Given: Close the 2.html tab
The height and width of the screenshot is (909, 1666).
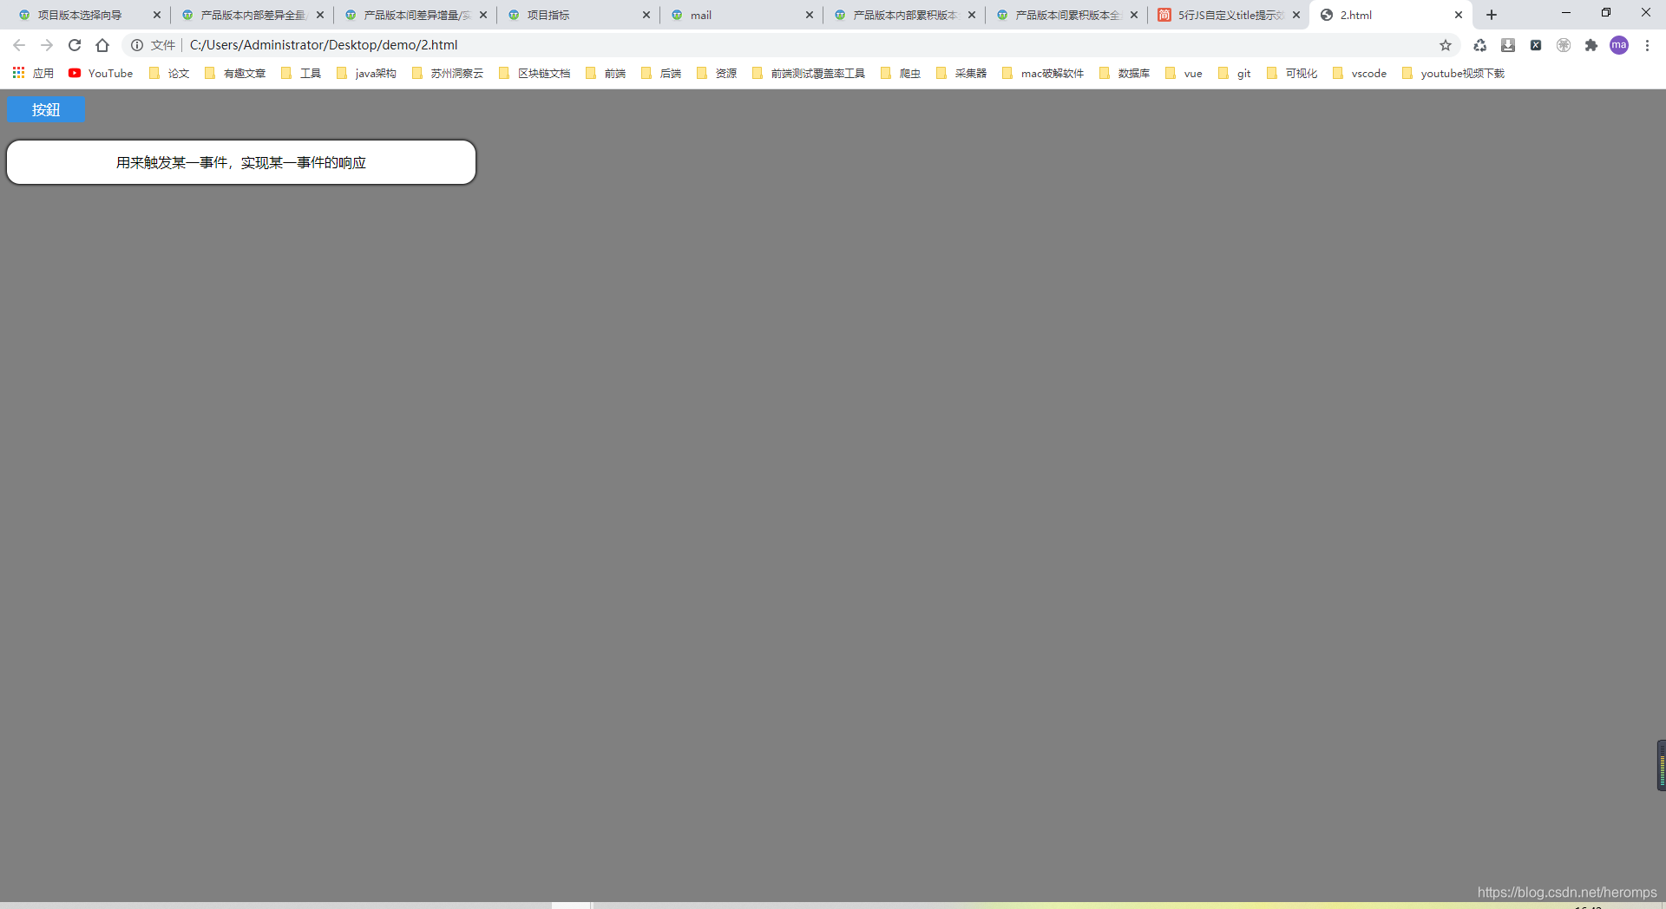Looking at the screenshot, I should 1459,15.
